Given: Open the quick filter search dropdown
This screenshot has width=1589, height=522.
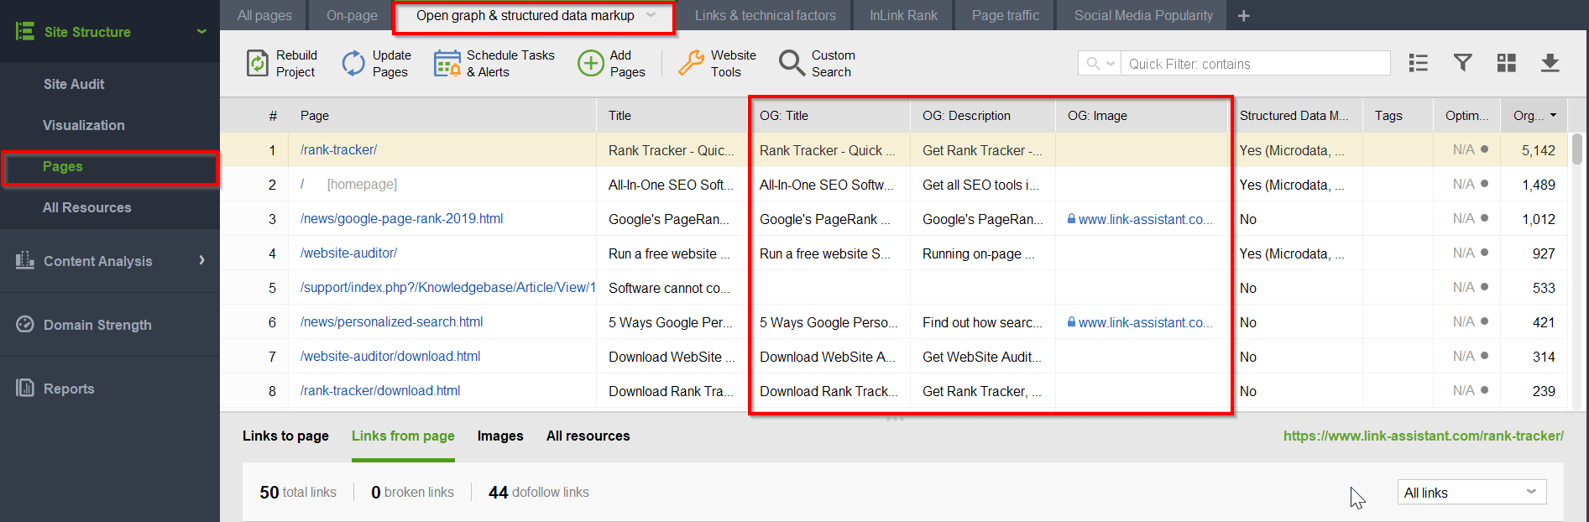Looking at the screenshot, I should 1100,63.
